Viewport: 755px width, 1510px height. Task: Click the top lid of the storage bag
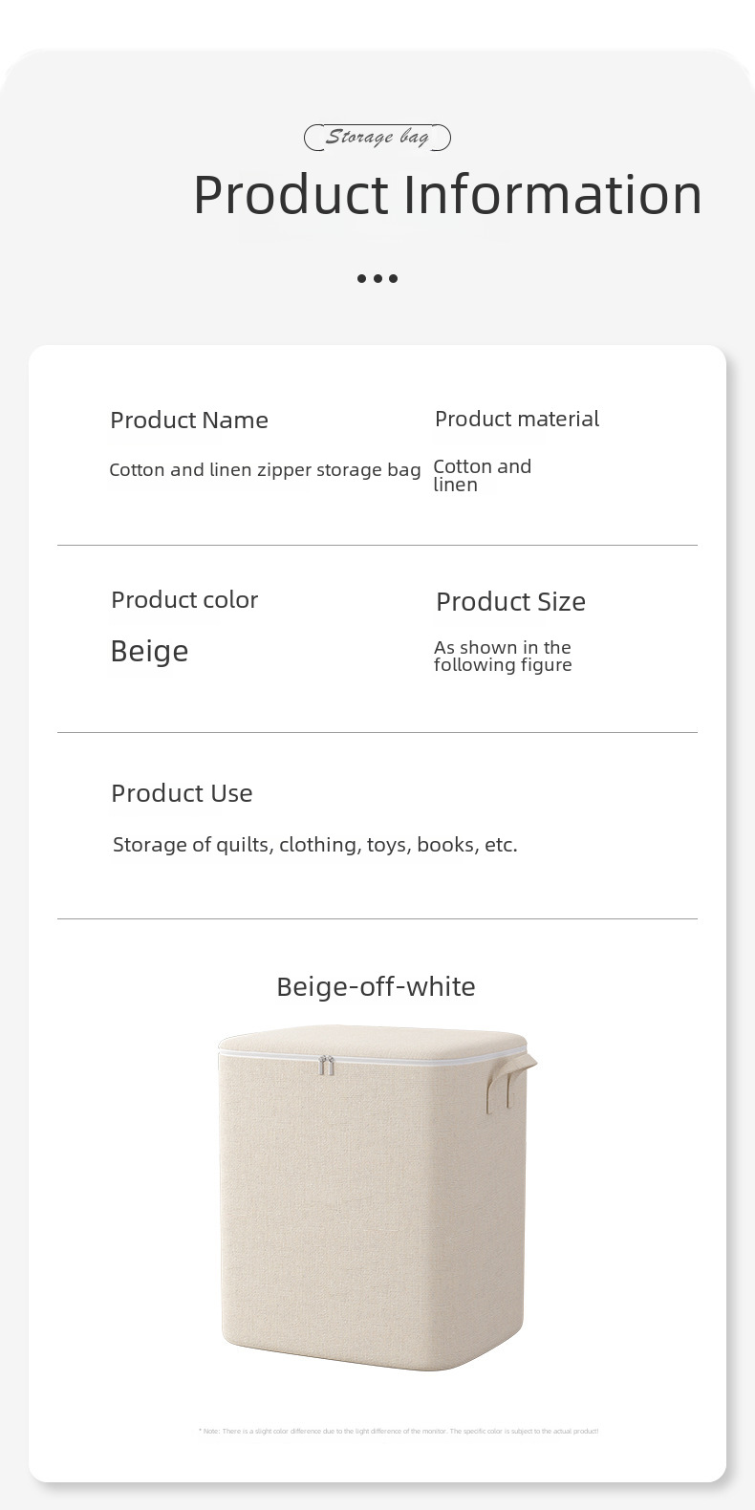point(373,1040)
